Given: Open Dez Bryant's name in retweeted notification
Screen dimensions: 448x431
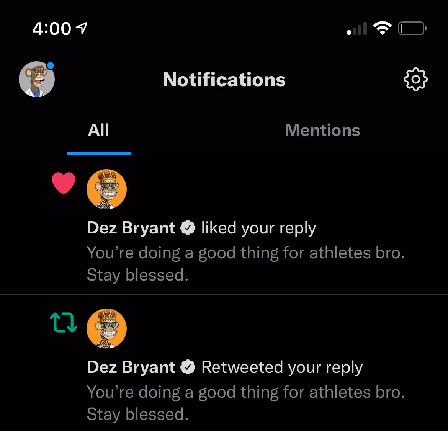Looking at the screenshot, I should 131,367.
